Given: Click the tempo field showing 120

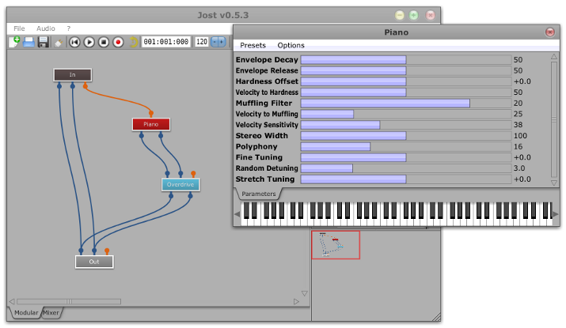Looking at the screenshot, I should [201, 42].
